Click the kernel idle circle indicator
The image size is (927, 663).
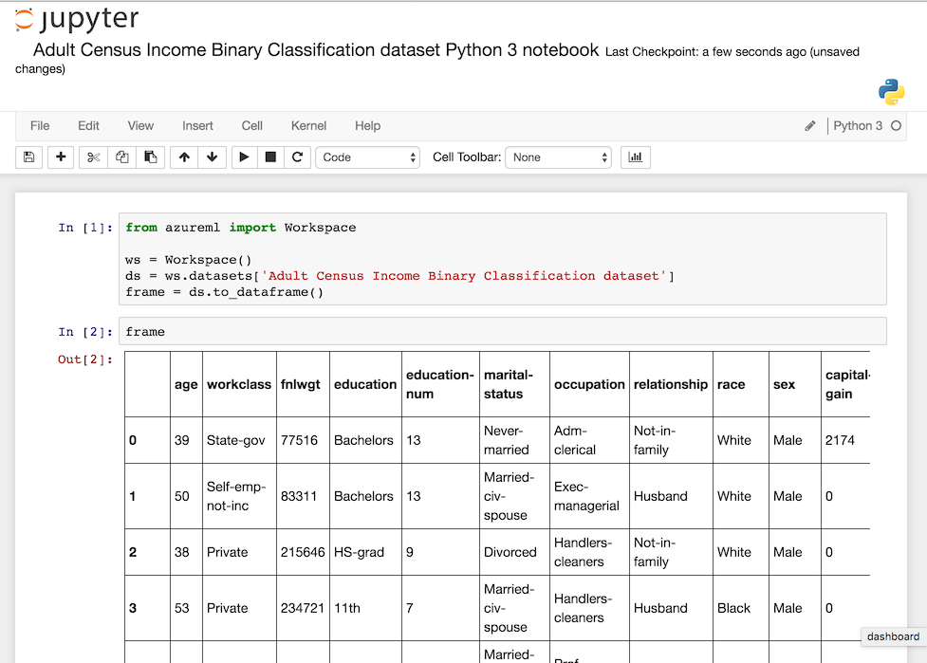[897, 126]
